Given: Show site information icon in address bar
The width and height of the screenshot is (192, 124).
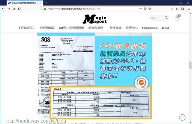Looking at the screenshot, I should pyautogui.click(x=42, y=9).
